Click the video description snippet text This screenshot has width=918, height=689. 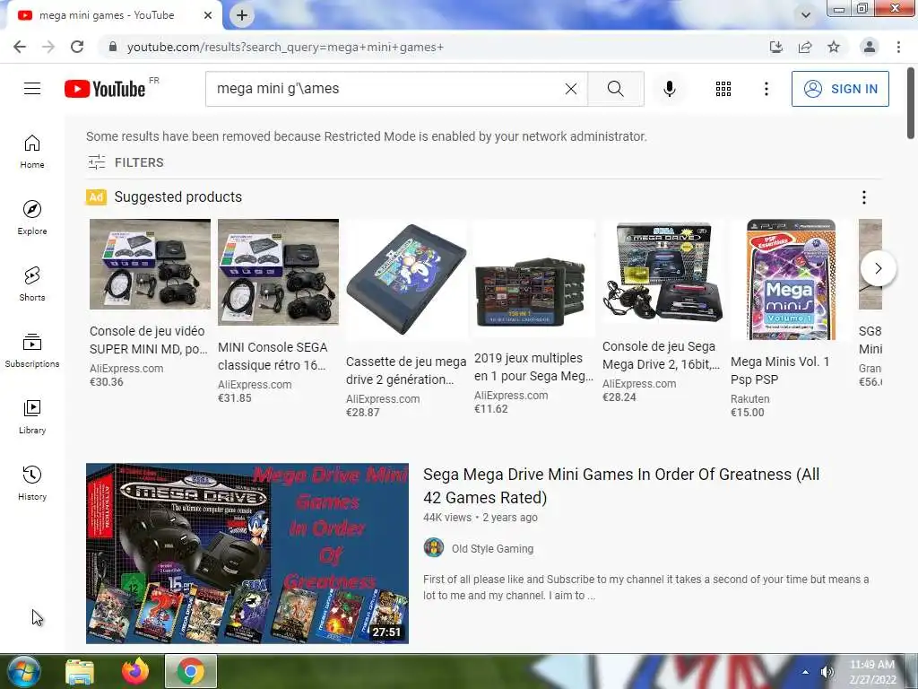(x=645, y=587)
